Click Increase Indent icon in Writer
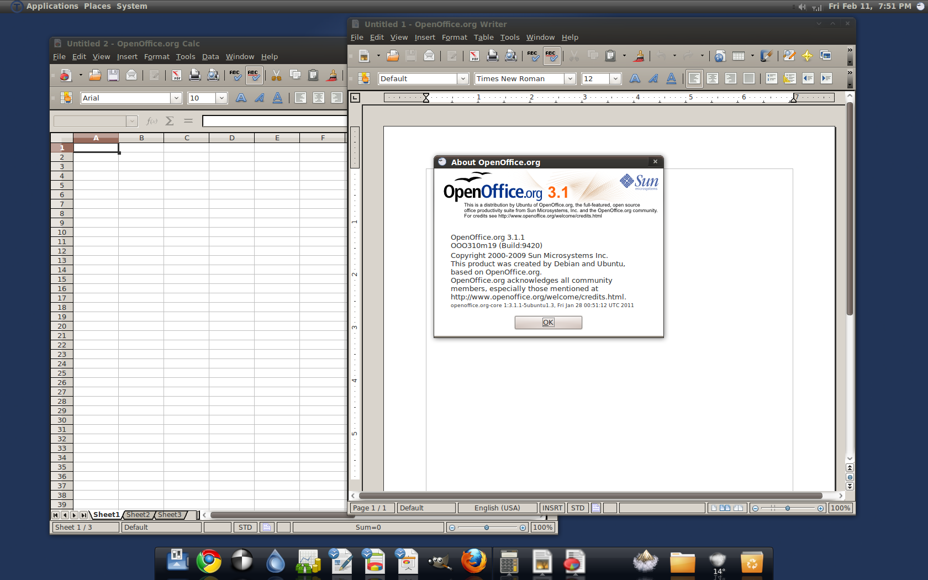Image resolution: width=928 pixels, height=580 pixels. click(x=826, y=78)
